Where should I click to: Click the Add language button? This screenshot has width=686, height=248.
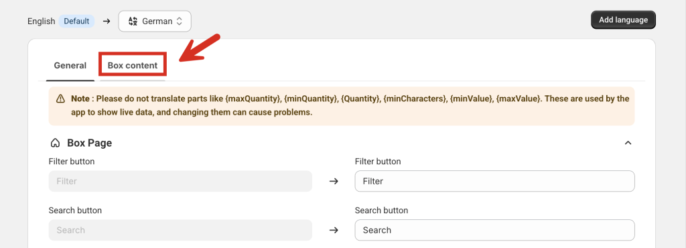tap(623, 19)
